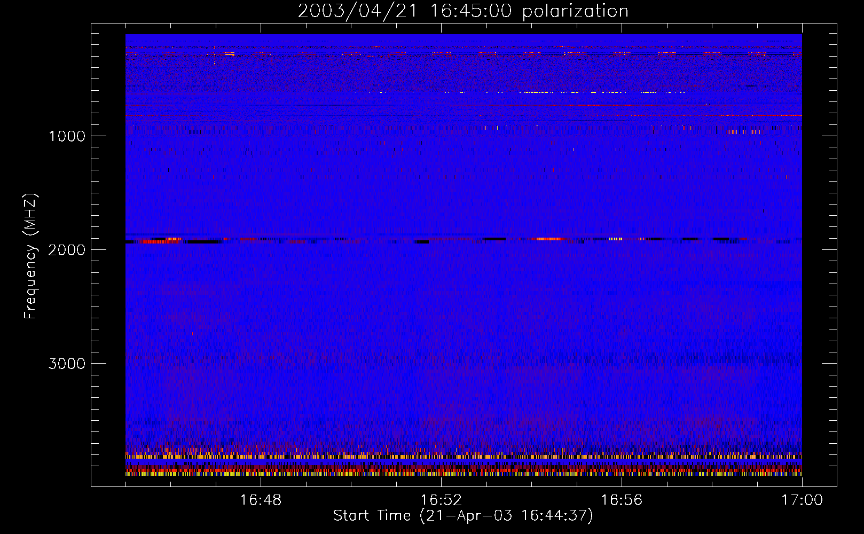Viewport: 864px width, 534px height.
Task: Select the 'Start Time (21-Apr-03 16:44:37)' label
Action: coord(463,516)
